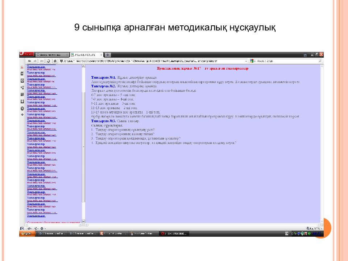This screenshot has height=261, width=348.
Task: Open the History clock panel icon
Action: click(22, 108)
